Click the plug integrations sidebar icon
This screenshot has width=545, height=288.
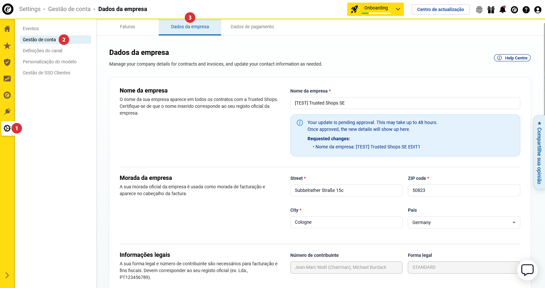(x=7, y=112)
